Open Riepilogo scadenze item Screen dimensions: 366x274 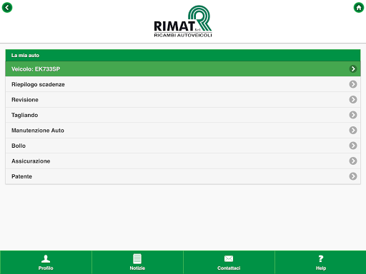(183, 84)
